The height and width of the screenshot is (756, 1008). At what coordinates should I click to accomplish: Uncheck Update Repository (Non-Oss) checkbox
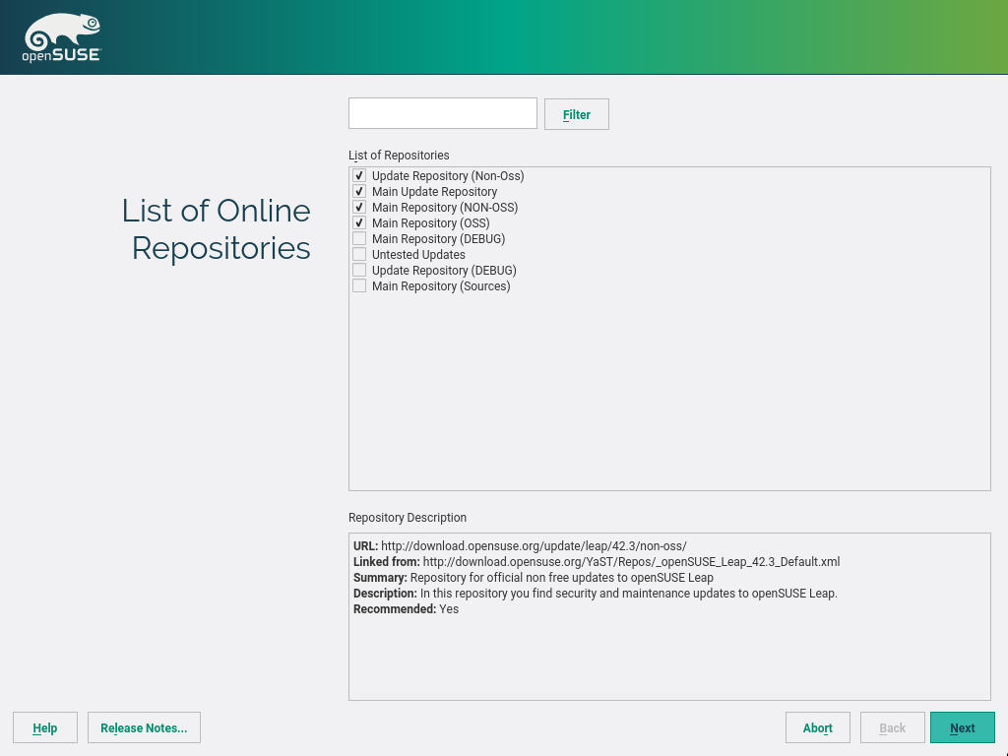click(359, 176)
